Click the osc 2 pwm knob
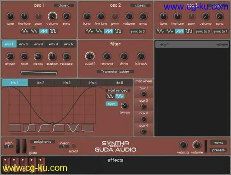The width and height of the screenshot is (231, 175). coord(115,16)
